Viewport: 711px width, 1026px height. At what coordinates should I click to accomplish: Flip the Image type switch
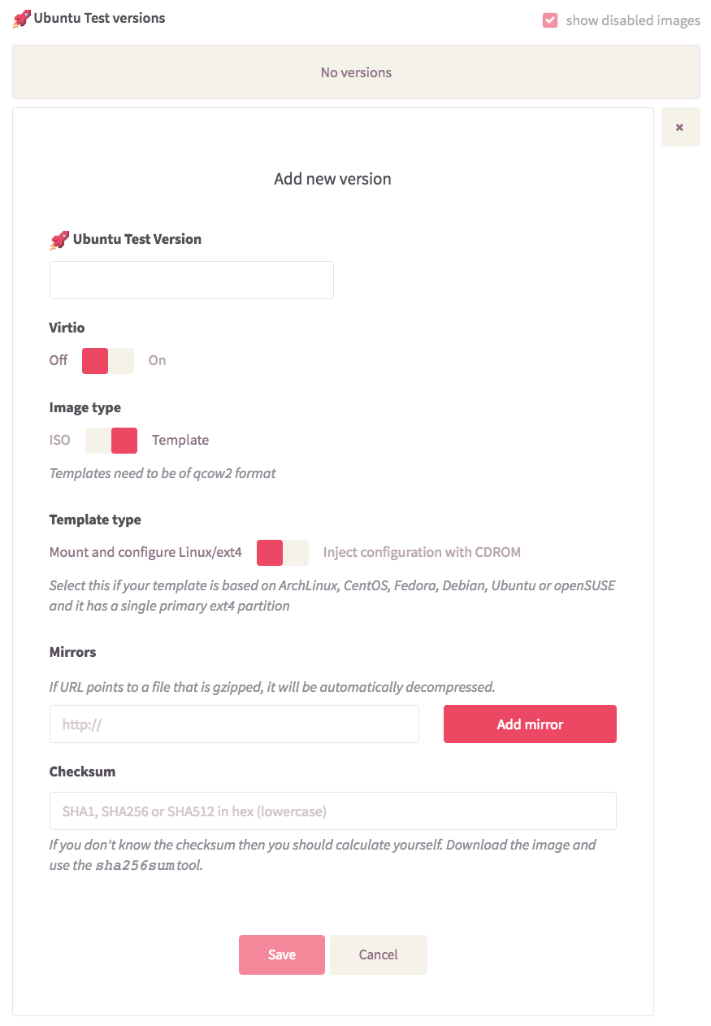(111, 441)
